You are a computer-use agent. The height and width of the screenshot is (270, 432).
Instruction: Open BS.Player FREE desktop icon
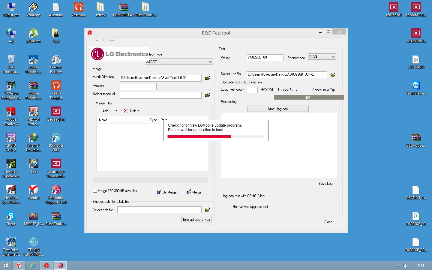pyautogui.click(x=56, y=142)
